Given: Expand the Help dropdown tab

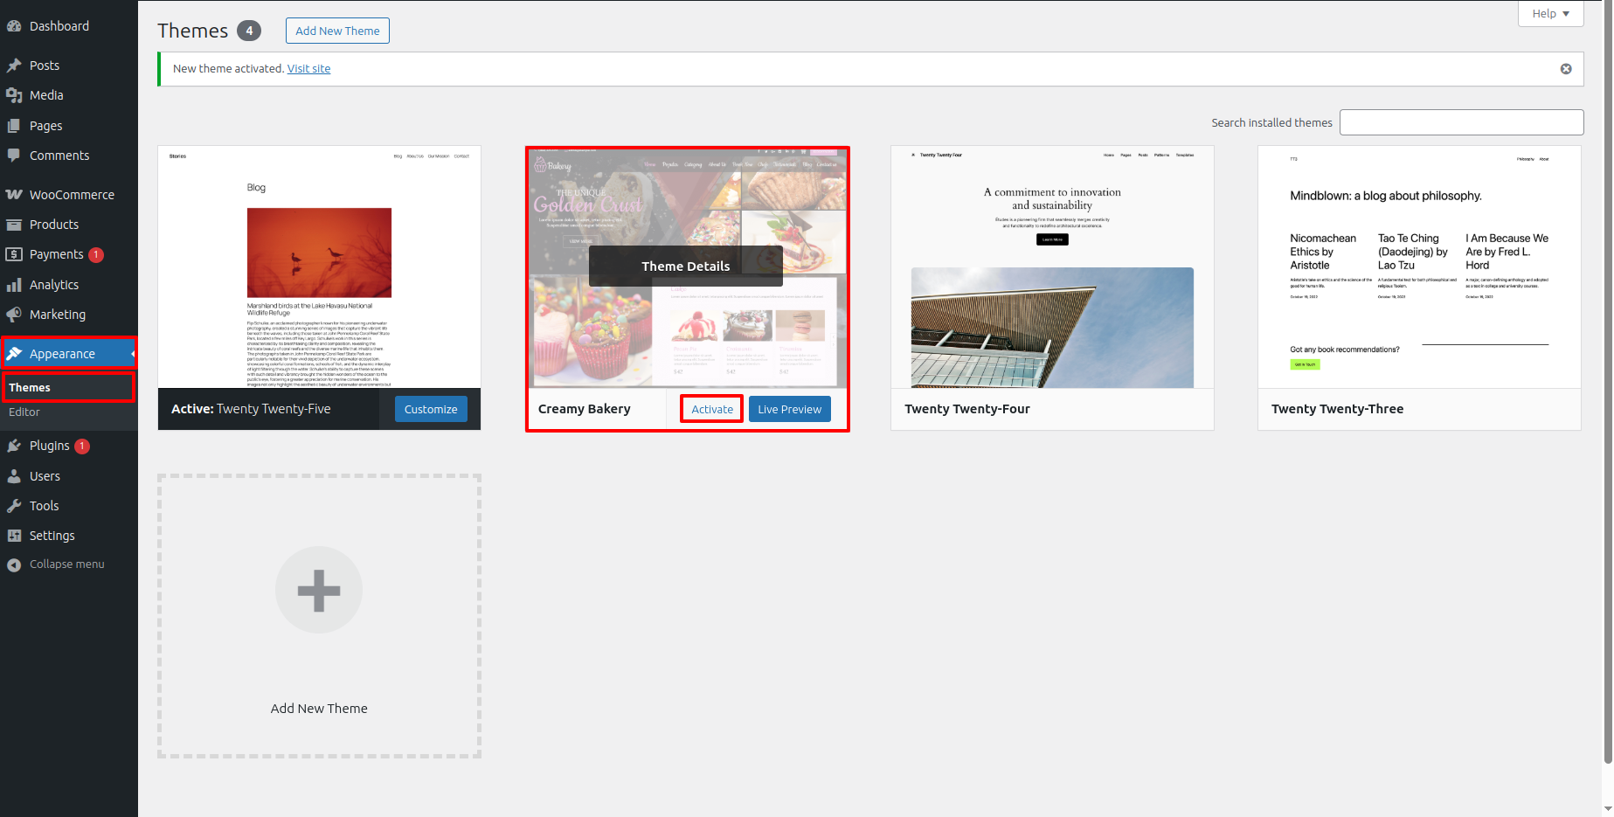Looking at the screenshot, I should 1551,13.
